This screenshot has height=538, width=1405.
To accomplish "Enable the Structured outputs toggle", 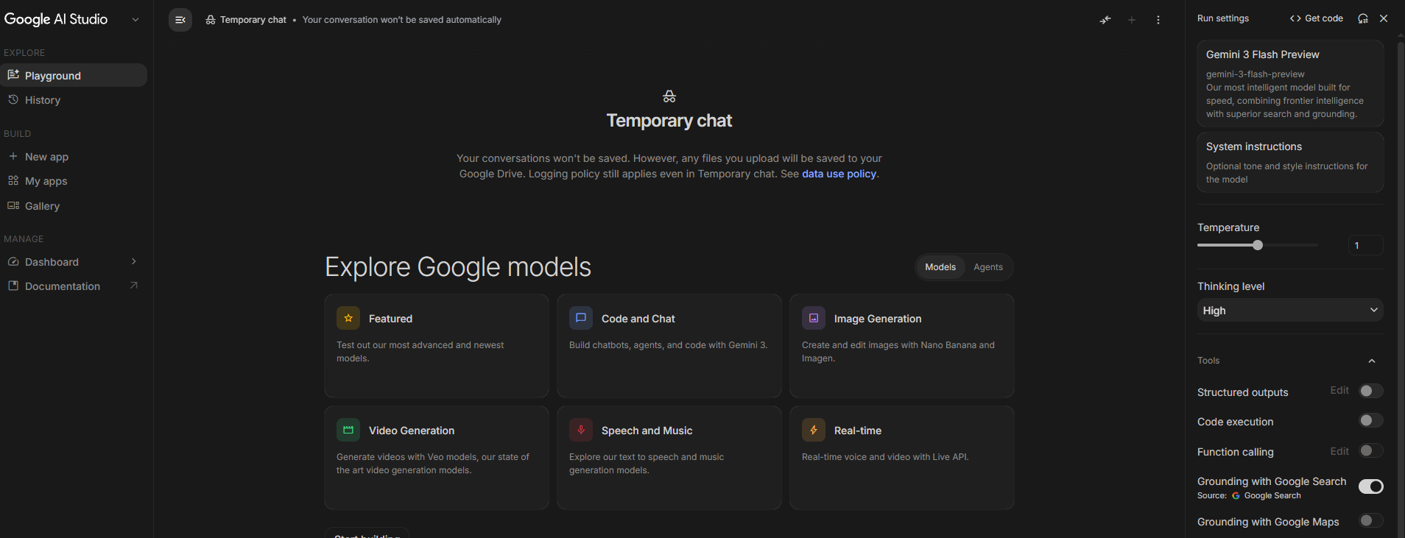I will coord(1371,391).
